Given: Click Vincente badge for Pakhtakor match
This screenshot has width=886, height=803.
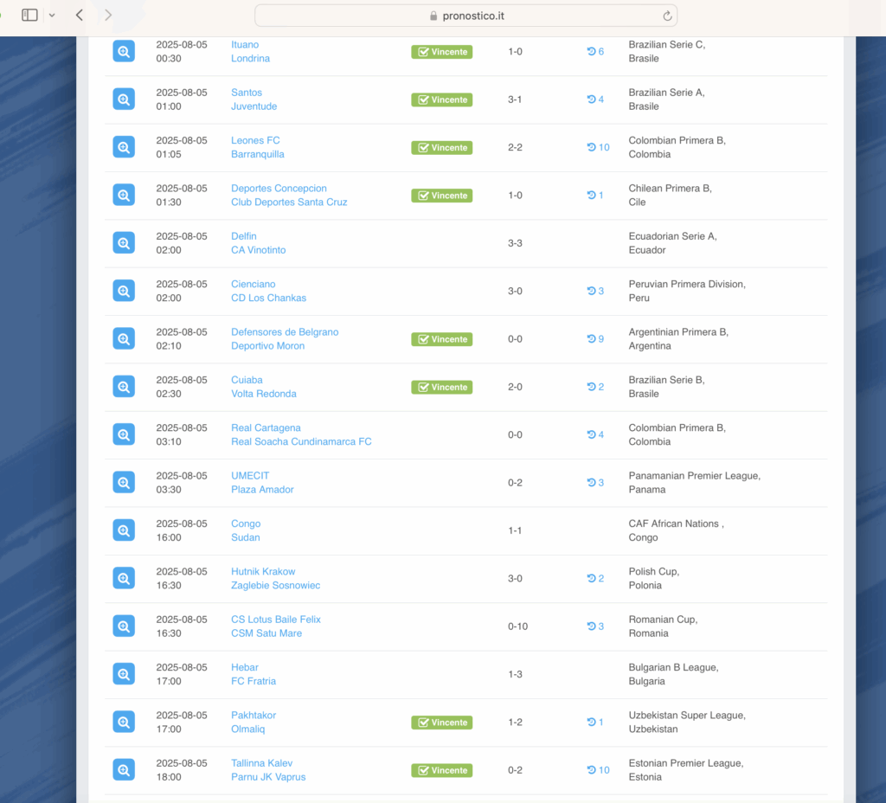Looking at the screenshot, I should coord(442,723).
